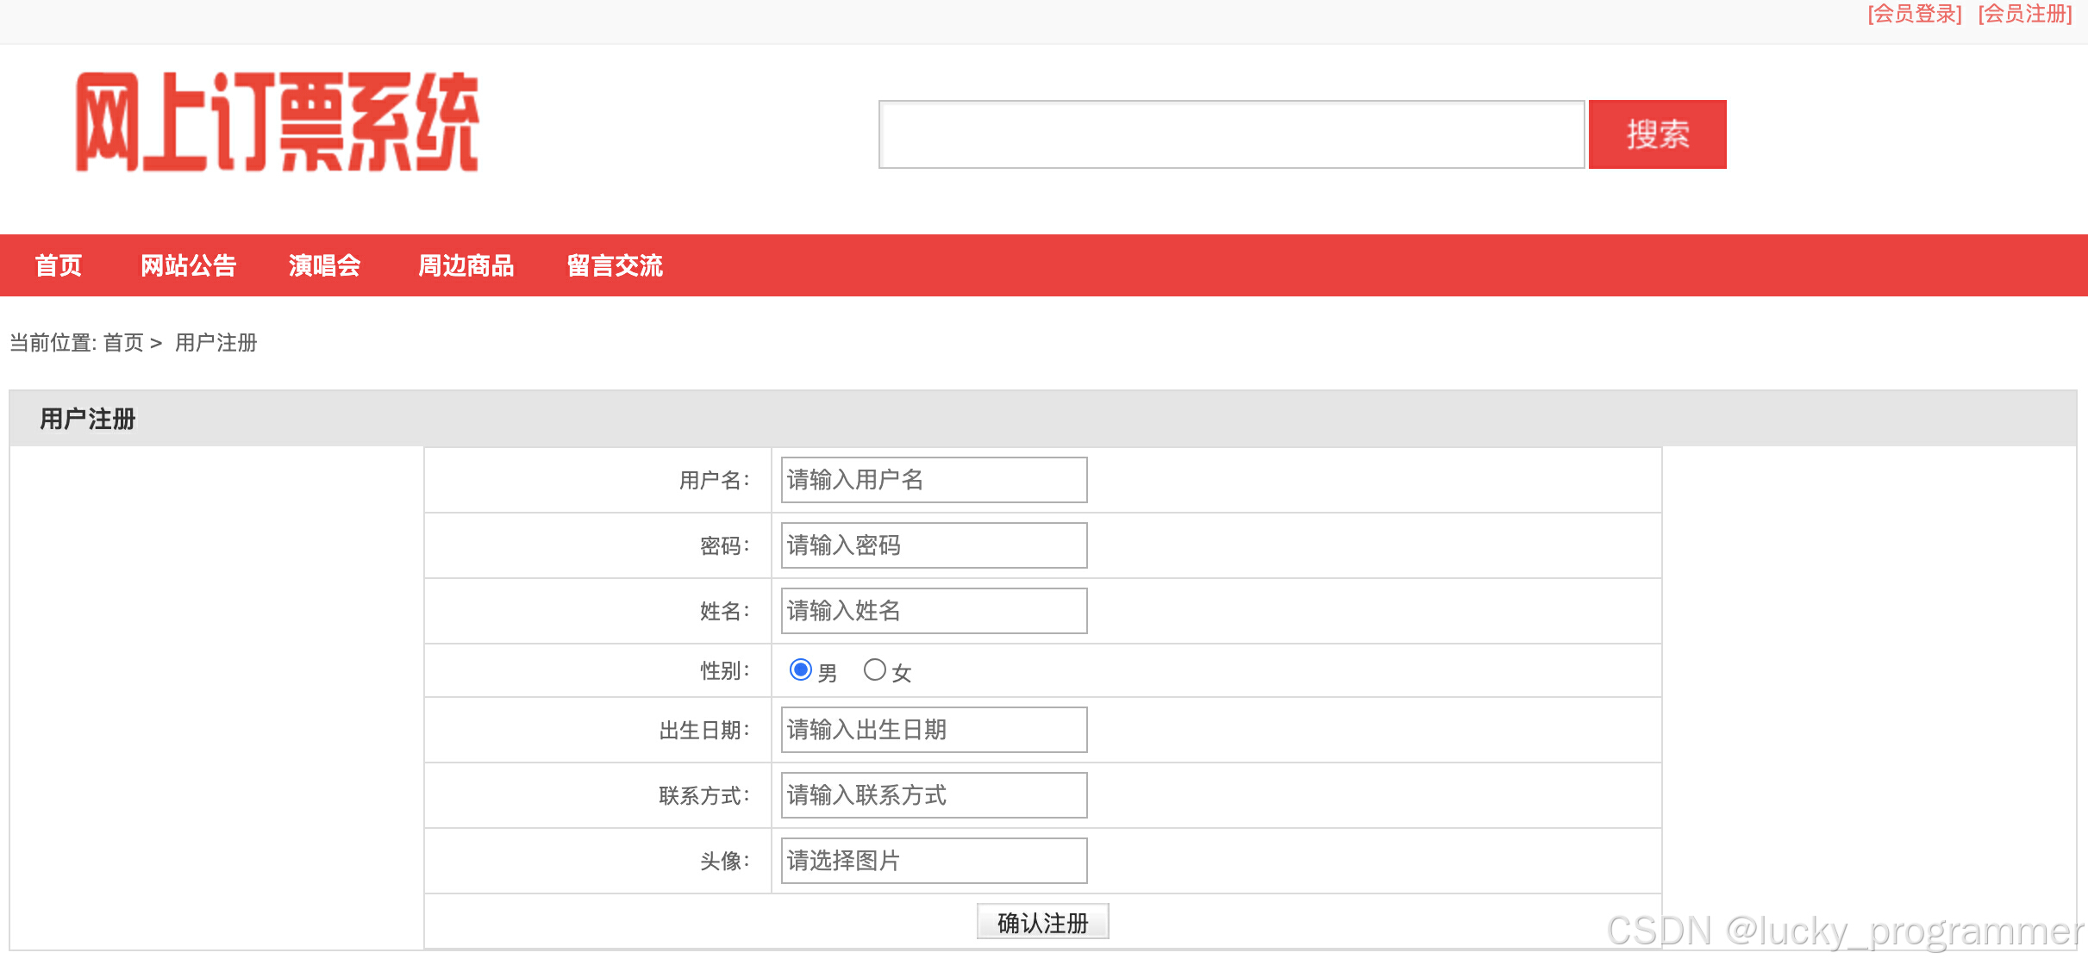Open the 留言交流 navigation item
The height and width of the screenshot is (965, 2088).
coord(614,265)
